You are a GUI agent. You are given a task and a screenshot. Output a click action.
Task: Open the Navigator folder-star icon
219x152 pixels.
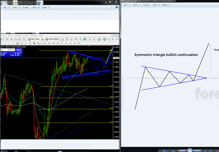click(x=15, y=39)
